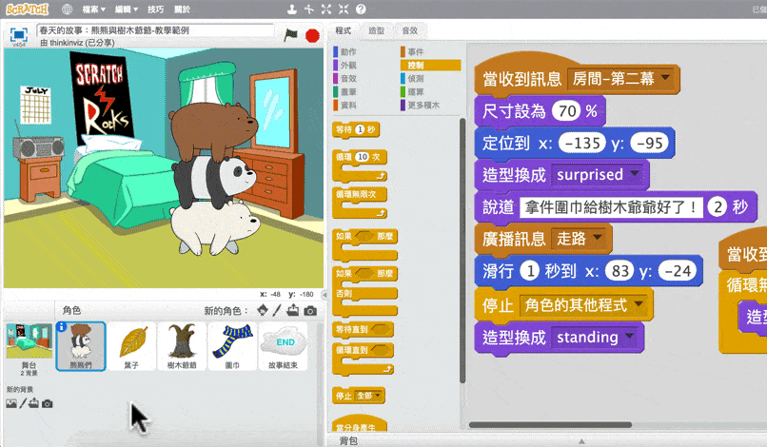Image resolution: width=767 pixels, height=447 pixels.
Task: Open 全部 dropdown in palette stop block
Action: [x=368, y=395]
